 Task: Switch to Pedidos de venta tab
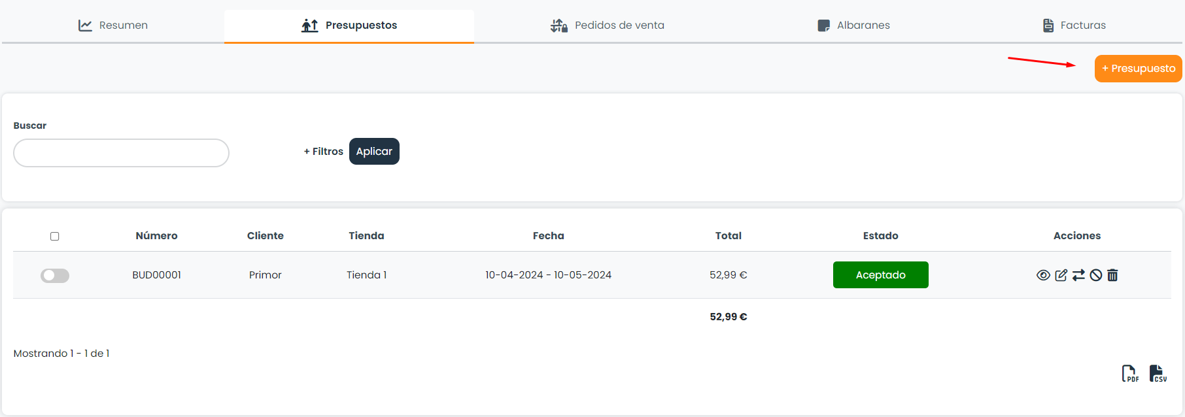tap(607, 25)
